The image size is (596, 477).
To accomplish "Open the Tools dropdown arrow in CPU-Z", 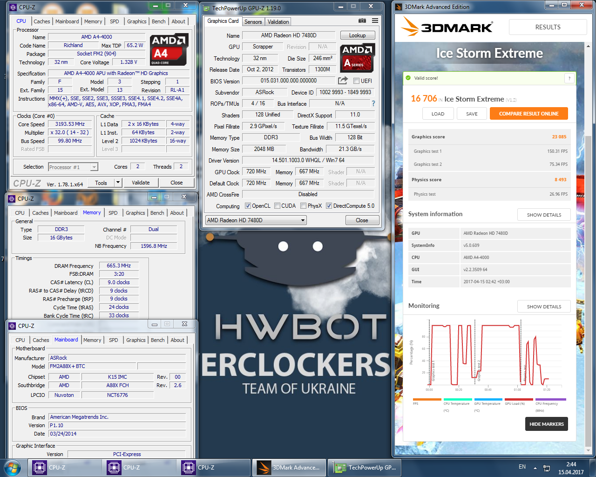I will [x=118, y=183].
